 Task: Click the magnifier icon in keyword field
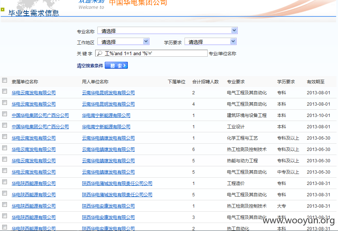click(x=99, y=53)
